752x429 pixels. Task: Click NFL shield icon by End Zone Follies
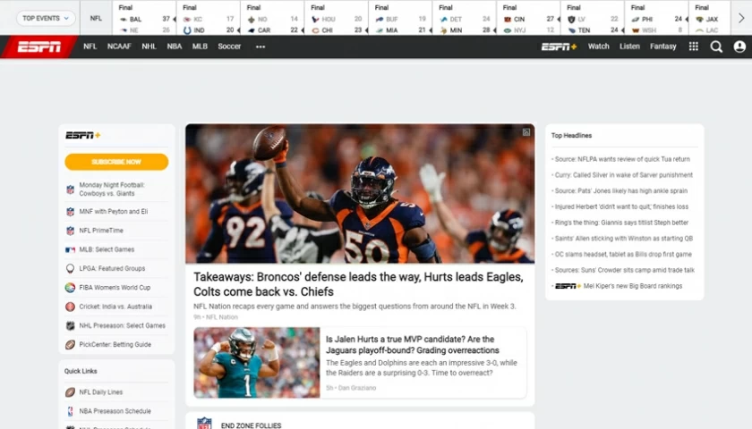(204, 424)
